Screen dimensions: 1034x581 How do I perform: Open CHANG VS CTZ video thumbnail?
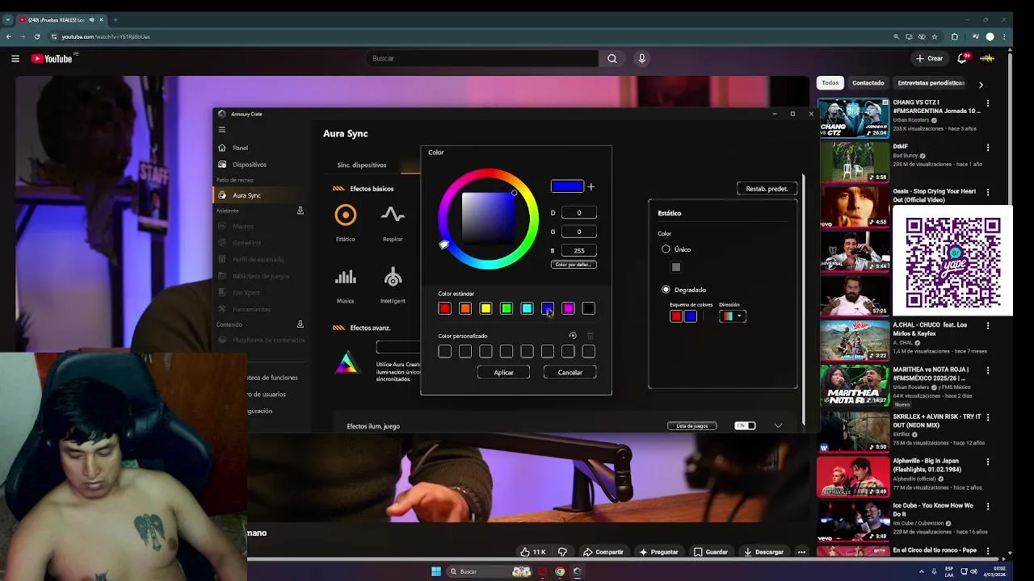[x=853, y=118]
